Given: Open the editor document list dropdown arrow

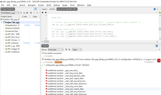Looking at the screenshot, I should click(157, 9).
